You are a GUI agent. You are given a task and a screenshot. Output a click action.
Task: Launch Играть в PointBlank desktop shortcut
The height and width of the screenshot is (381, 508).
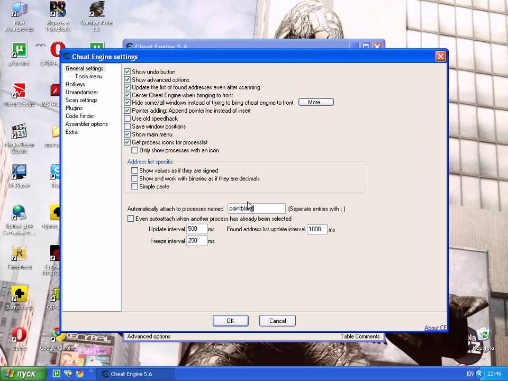pyautogui.click(x=58, y=16)
